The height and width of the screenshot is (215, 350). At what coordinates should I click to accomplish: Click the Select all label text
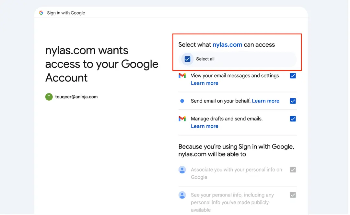[x=205, y=59]
